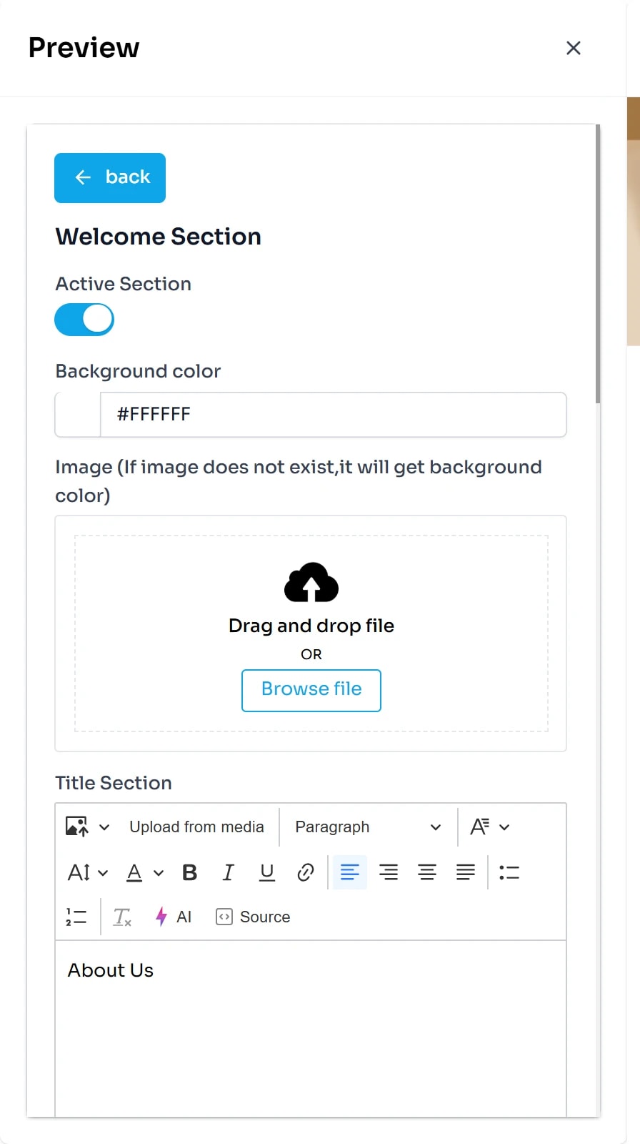
Task: Click the cloud upload icon
Action: [x=311, y=582]
